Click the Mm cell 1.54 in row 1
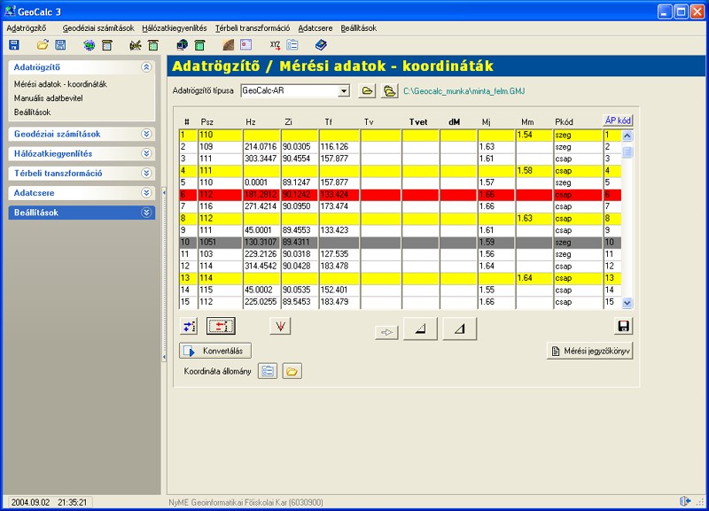 [534, 135]
